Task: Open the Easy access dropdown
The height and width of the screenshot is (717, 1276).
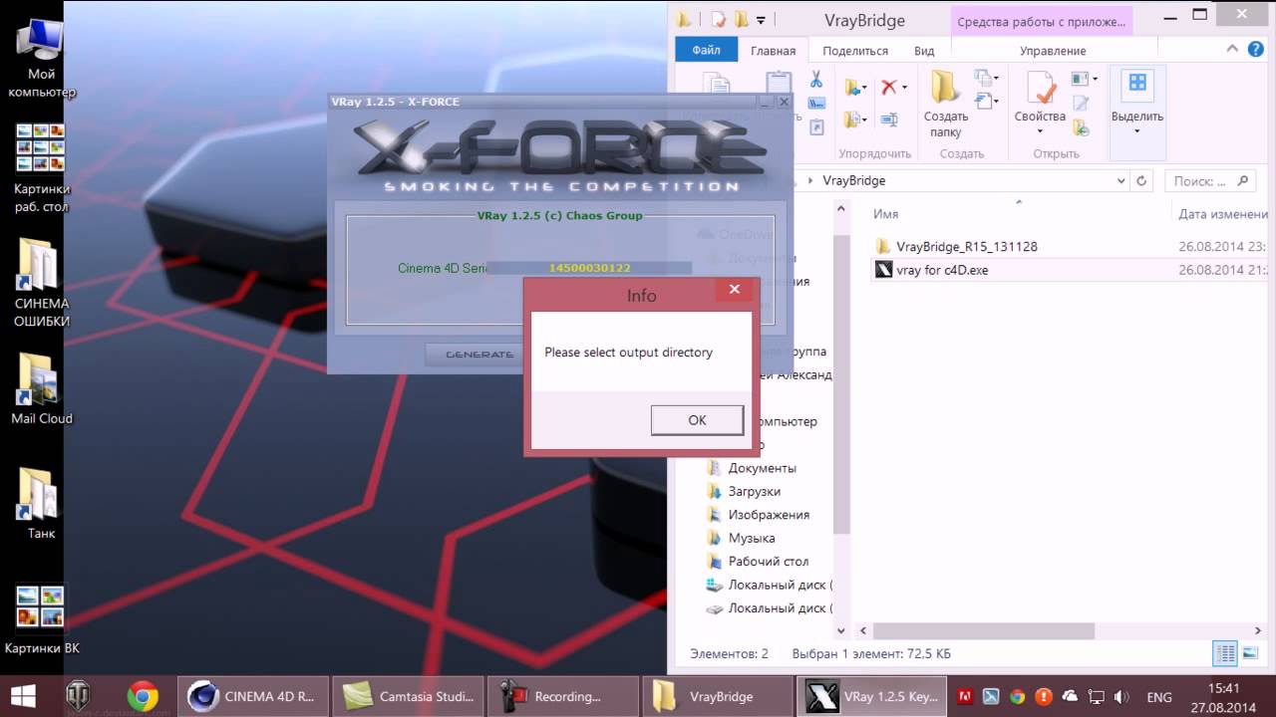Action: [x=986, y=100]
